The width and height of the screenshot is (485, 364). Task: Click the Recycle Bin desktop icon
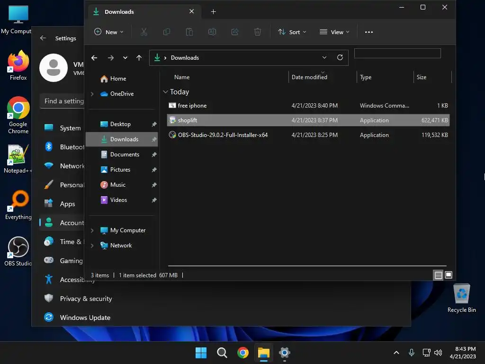[461, 298]
